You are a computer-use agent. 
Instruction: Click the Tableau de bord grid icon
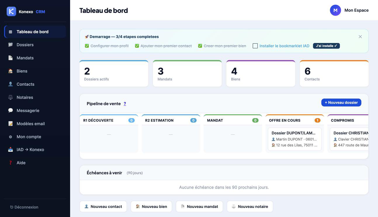point(11,32)
